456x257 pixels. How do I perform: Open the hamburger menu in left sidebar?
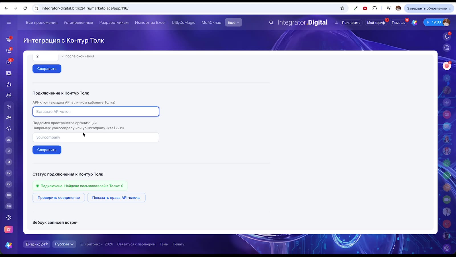9,22
